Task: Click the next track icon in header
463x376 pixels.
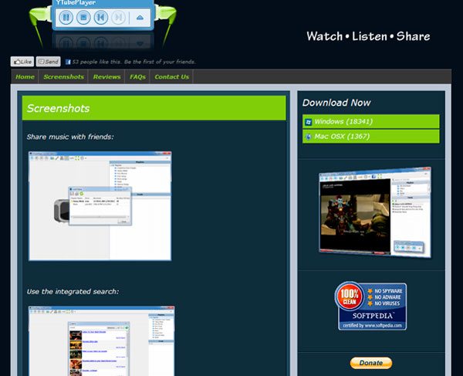Action: [x=118, y=16]
